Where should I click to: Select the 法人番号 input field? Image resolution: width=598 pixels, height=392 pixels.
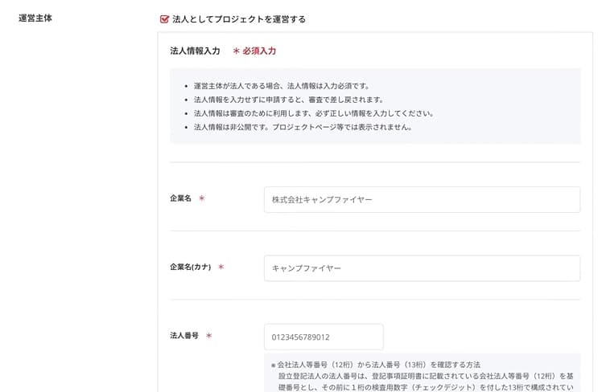click(324, 337)
